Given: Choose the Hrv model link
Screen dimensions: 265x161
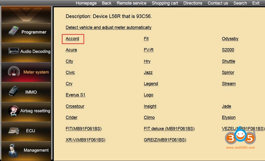Looking at the screenshot, I should [147, 61].
